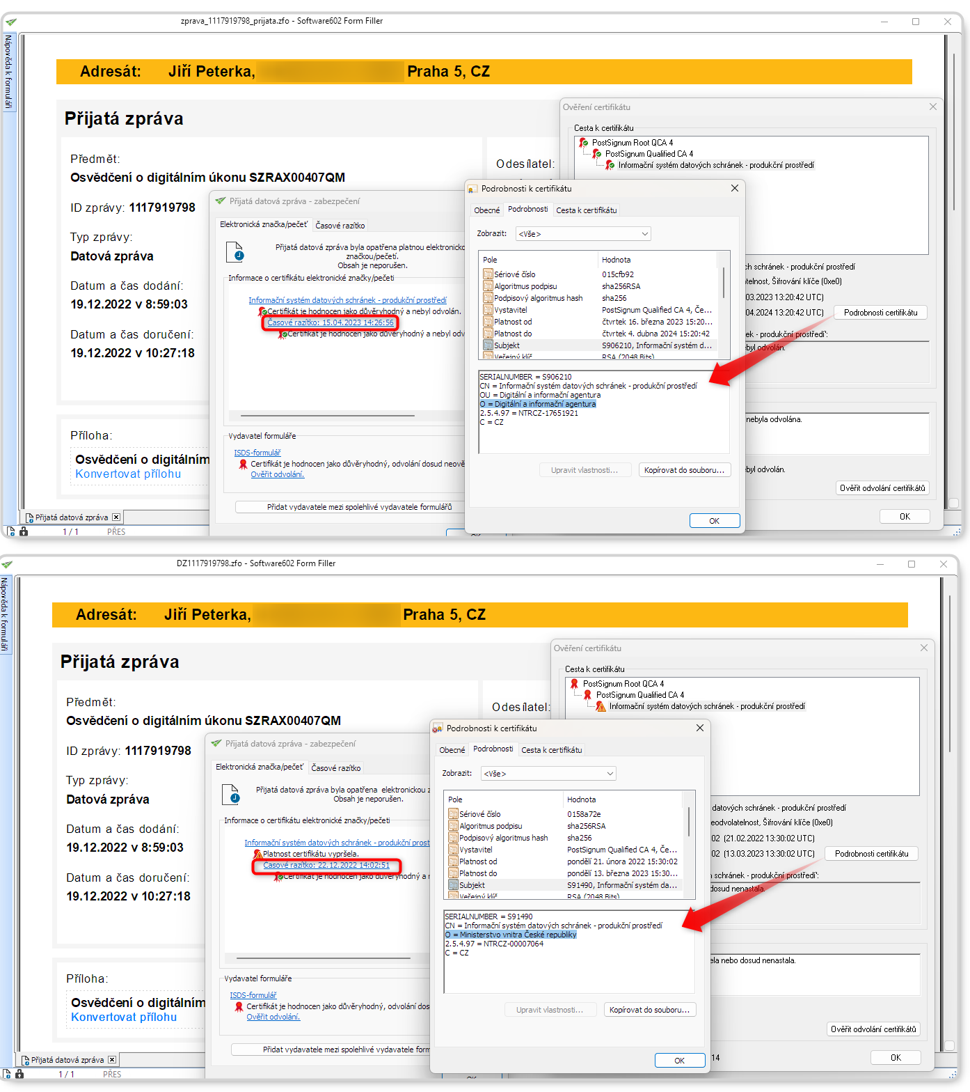Click Vystavitel field icon in zprava_1117919798 window
The width and height of the screenshot is (970, 1092).
coord(488,310)
